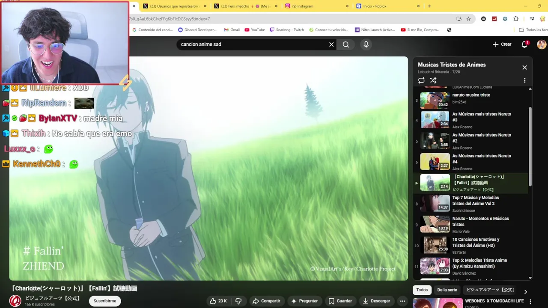This screenshot has height=308, width=548.
Task: Toggle playlist loop
Action: click(x=421, y=80)
